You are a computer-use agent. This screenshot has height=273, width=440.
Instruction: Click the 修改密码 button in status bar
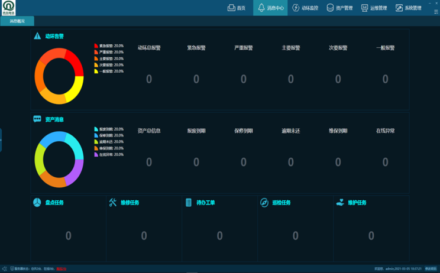pos(431,269)
